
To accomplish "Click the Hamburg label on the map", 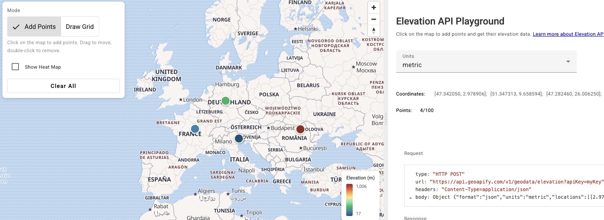I will pyautogui.click(x=227, y=85).
